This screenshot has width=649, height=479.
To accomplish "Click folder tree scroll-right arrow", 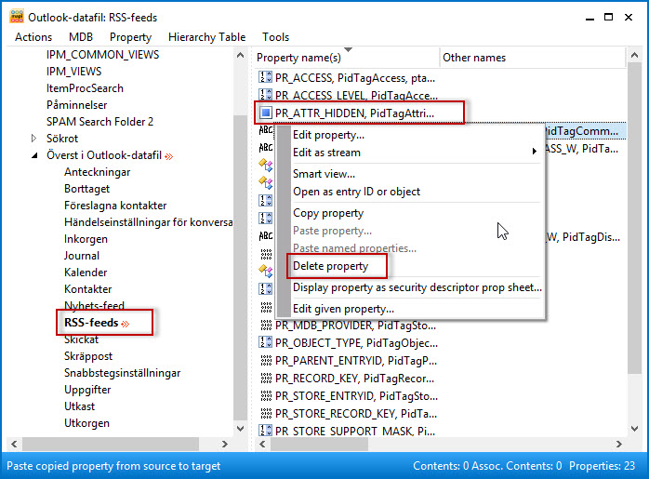I will coord(225,444).
